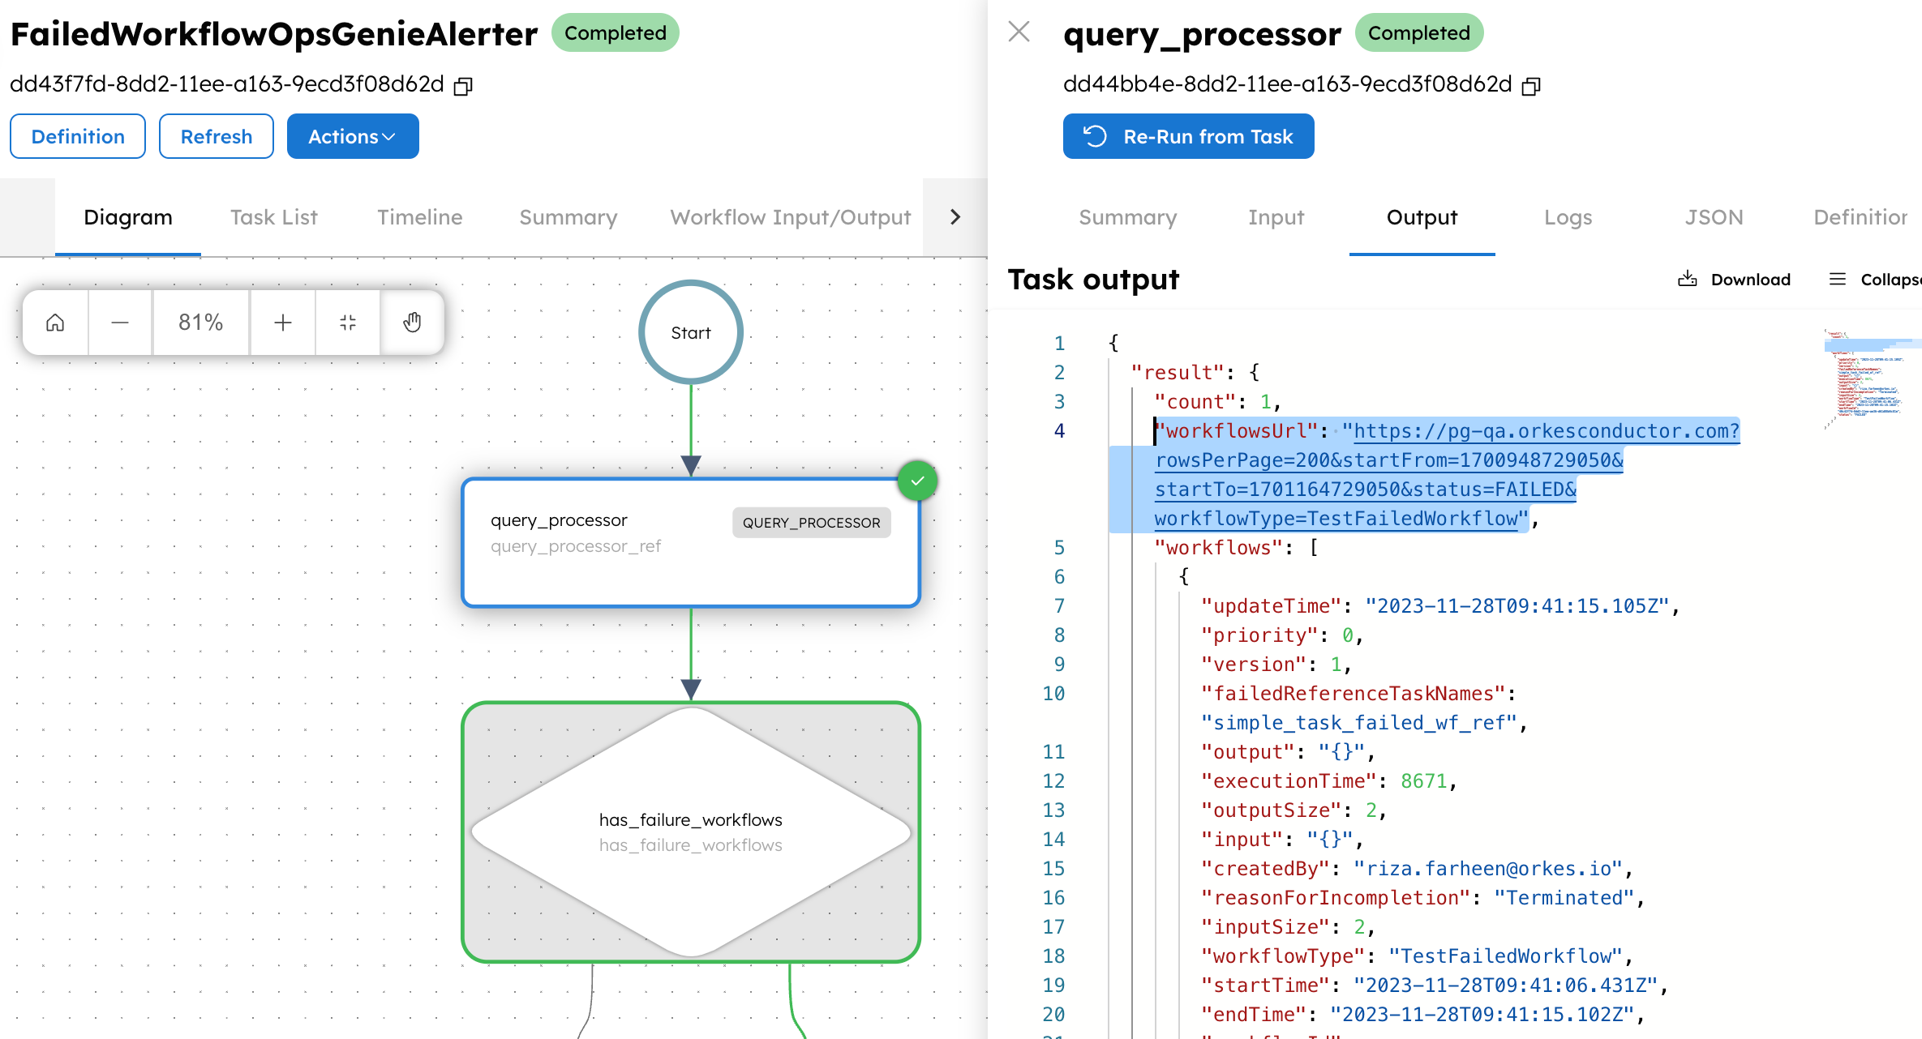Open the Timeline tab
The width and height of the screenshot is (1922, 1039).
coord(419,217)
